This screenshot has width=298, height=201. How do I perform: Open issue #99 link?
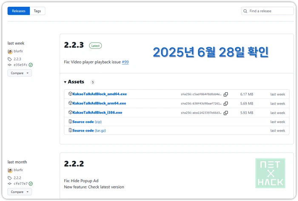point(125,62)
